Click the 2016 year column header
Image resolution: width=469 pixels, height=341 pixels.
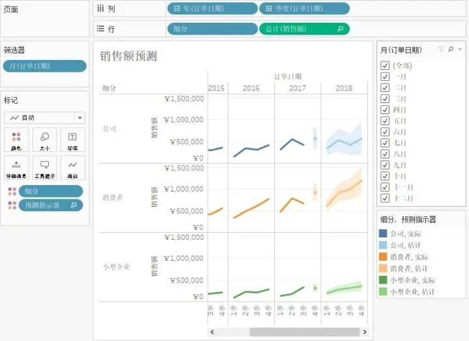coord(251,88)
